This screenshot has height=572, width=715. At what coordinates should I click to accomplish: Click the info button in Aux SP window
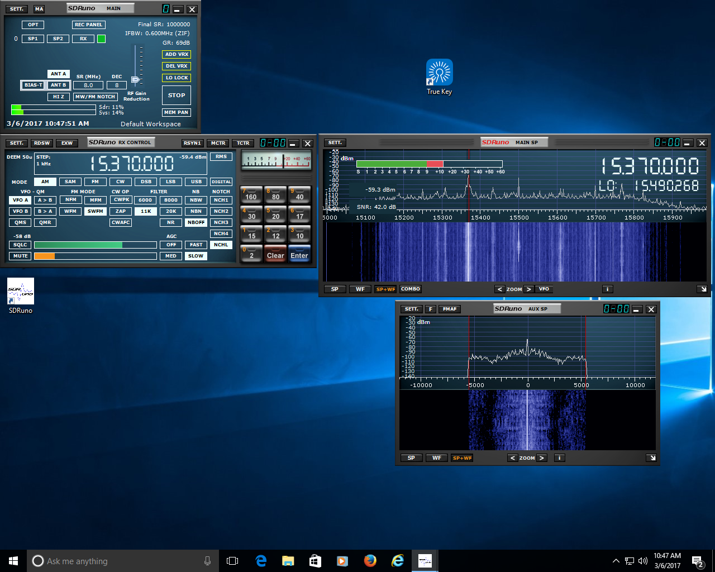click(x=559, y=458)
